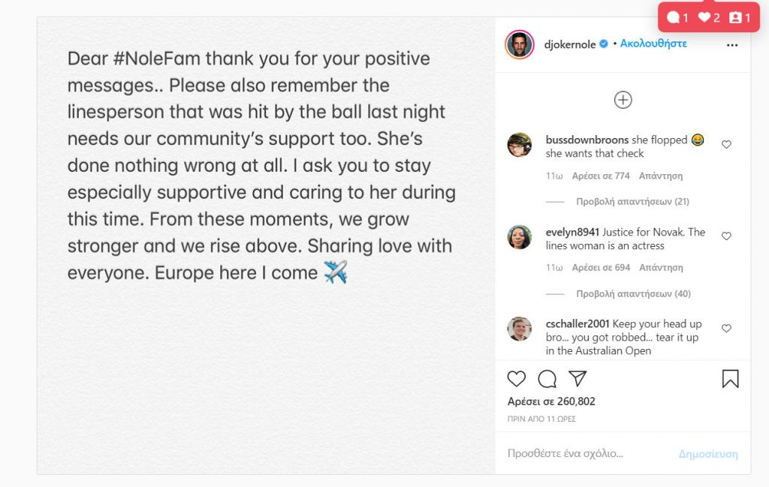Like bussdownbroons' comment with small heart
Screen dimensions: 769x487
[726, 144]
